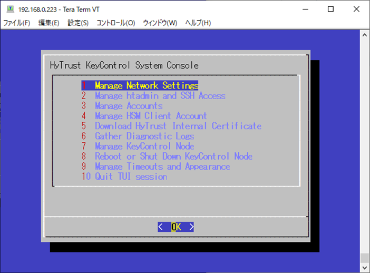Select Manage KeyControl Node entry
Viewport: 370px width, 273px height.
(x=138, y=147)
